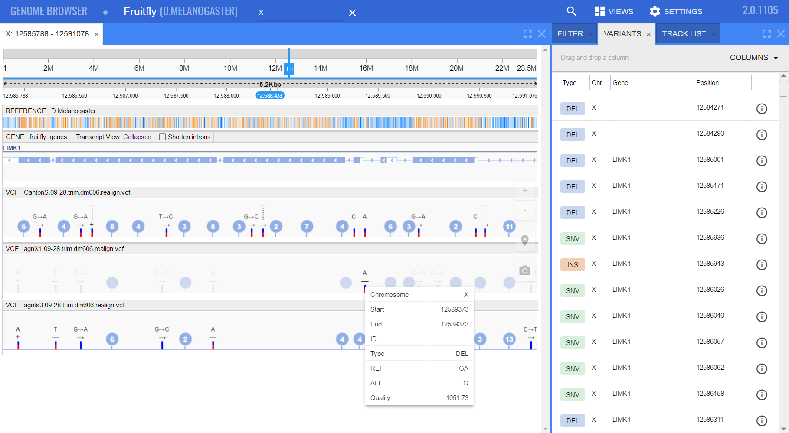
Task: Show info for variant at 12584271
Action: 761,108
